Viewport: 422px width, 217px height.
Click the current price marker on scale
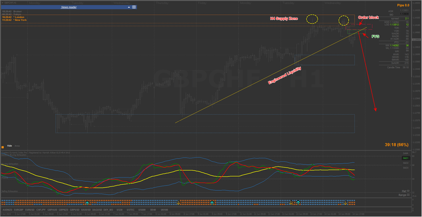click(416, 40)
